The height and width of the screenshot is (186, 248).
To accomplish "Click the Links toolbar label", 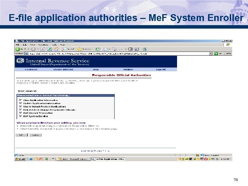I will tap(229, 54).
